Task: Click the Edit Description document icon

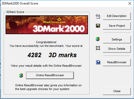Action: (x=98, y=16)
